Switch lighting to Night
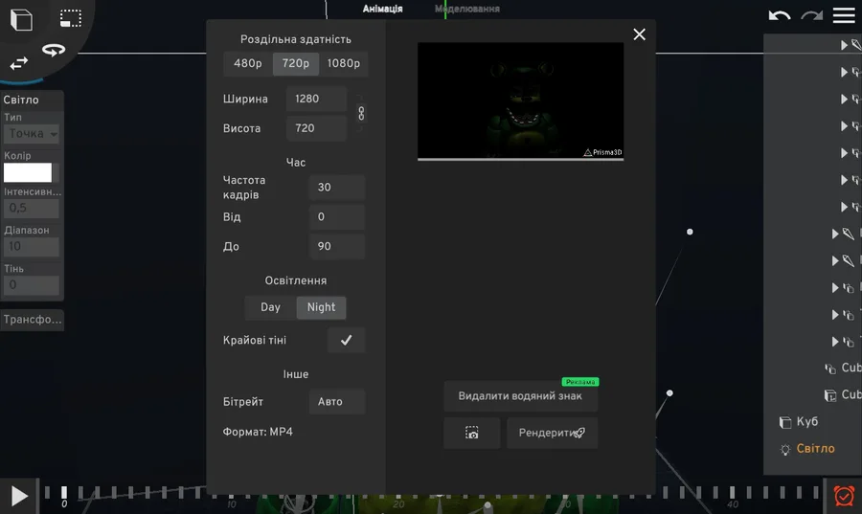Image resolution: width=862 pixels, height=514 pixels. 321,307
